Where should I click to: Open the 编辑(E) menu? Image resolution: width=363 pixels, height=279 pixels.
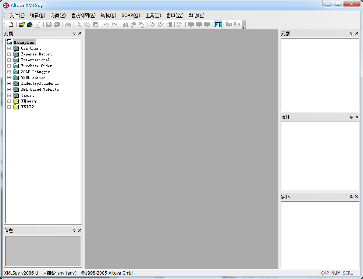click(37, 15)
